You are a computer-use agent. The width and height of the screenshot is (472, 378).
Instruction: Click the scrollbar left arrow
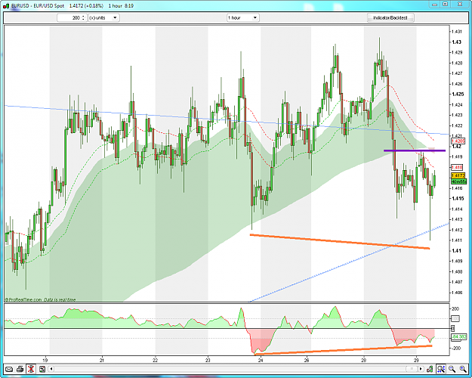point(52,369)
